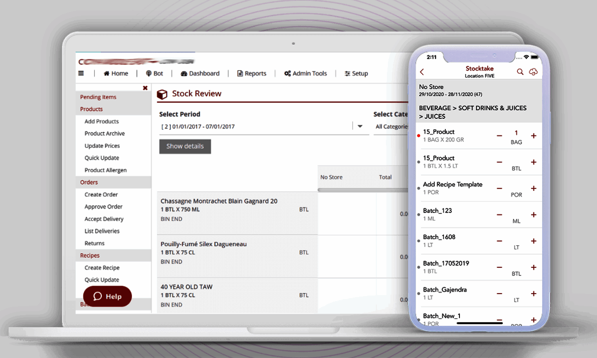Sync stocktake data via cloud icon

(x=534, y=71)
